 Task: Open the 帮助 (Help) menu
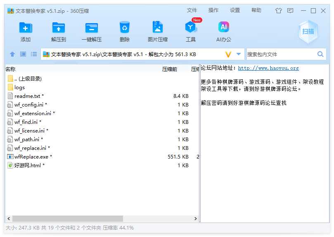pos(256,10)
